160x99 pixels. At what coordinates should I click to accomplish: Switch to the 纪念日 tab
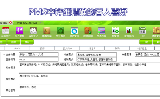click(92, 48)
